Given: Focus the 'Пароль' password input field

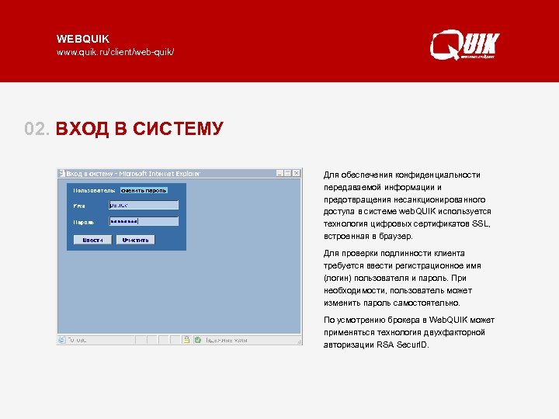Looking at the screenshot, I should (144, 221).
